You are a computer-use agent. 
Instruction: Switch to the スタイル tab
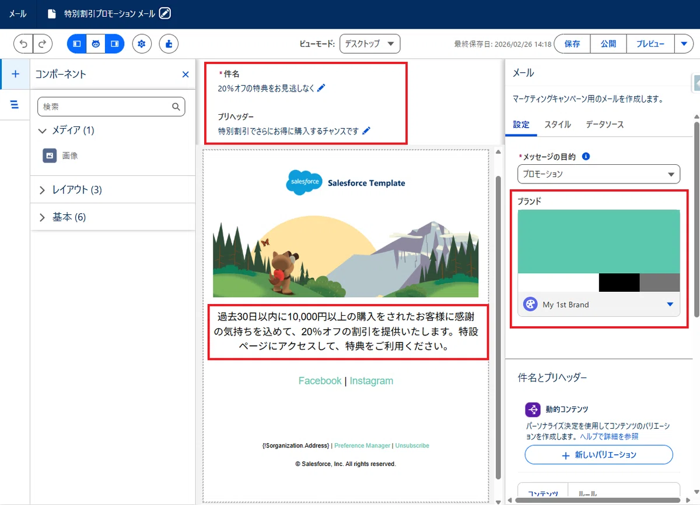[558, 125]
